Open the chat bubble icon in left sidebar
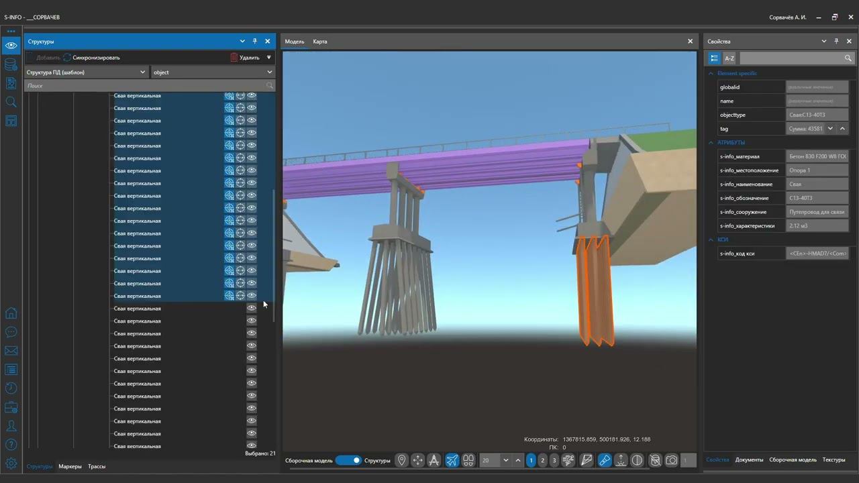Screen dimensions: 859x483 click(11, 332)
